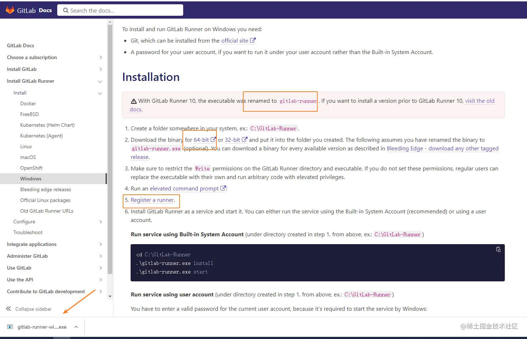The height and width of the screenshot is (339, 527).
Task: Click the 'Write' inline code text
Action: click(202, 169)
